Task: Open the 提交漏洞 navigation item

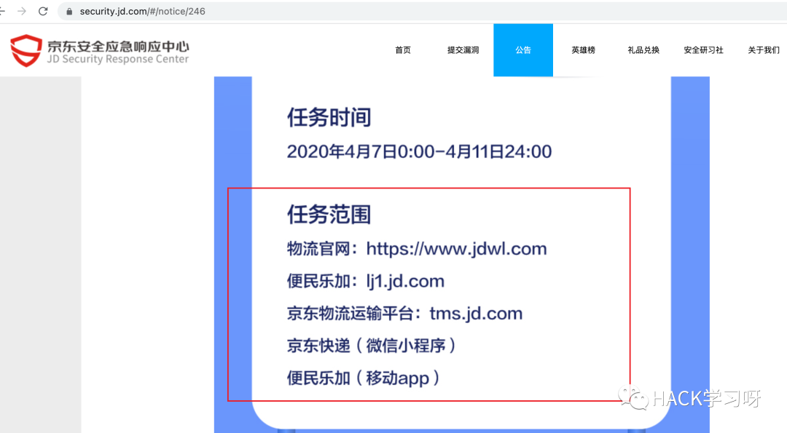Action: tap(463, 50)
